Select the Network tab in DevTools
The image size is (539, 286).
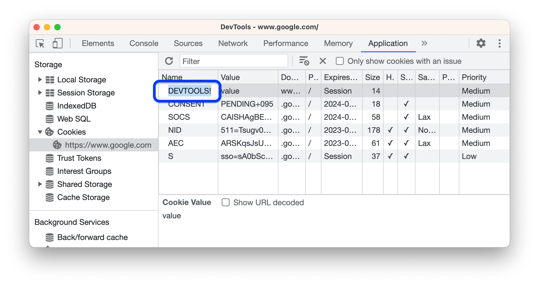233,43
